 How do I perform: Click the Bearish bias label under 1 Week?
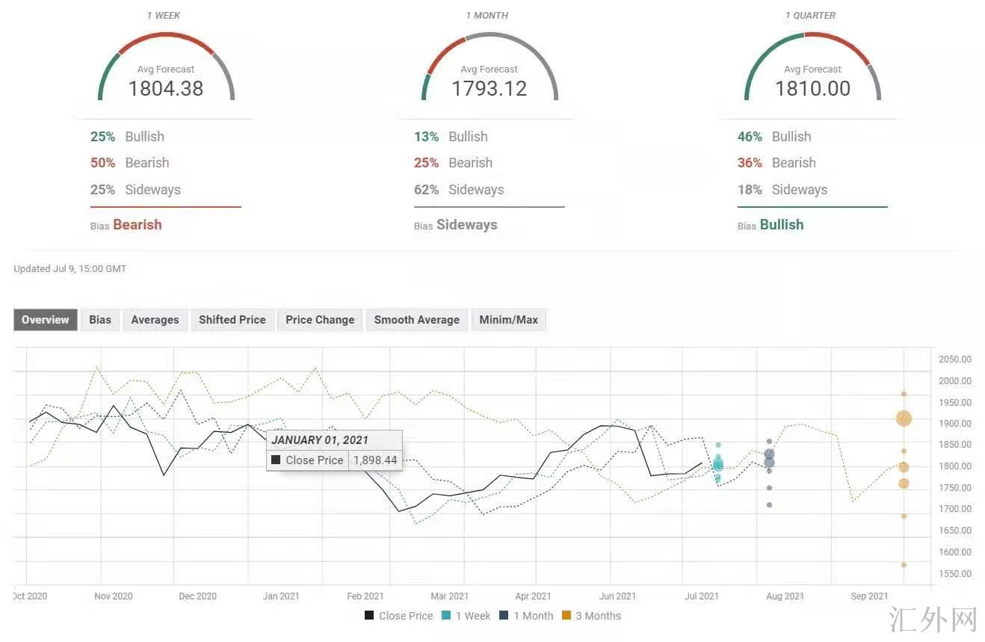tap(137, 225)
